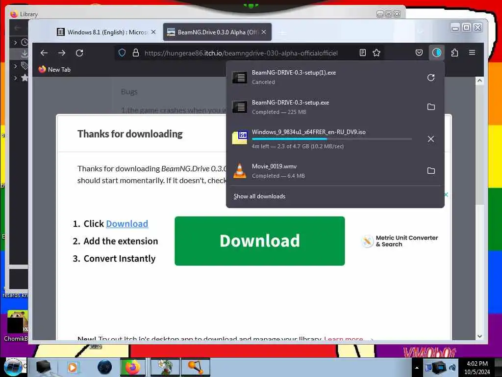Expand the History item in Library window
Image resolution: width=502 pixels, height=377 pixels.
click(15, 42)
